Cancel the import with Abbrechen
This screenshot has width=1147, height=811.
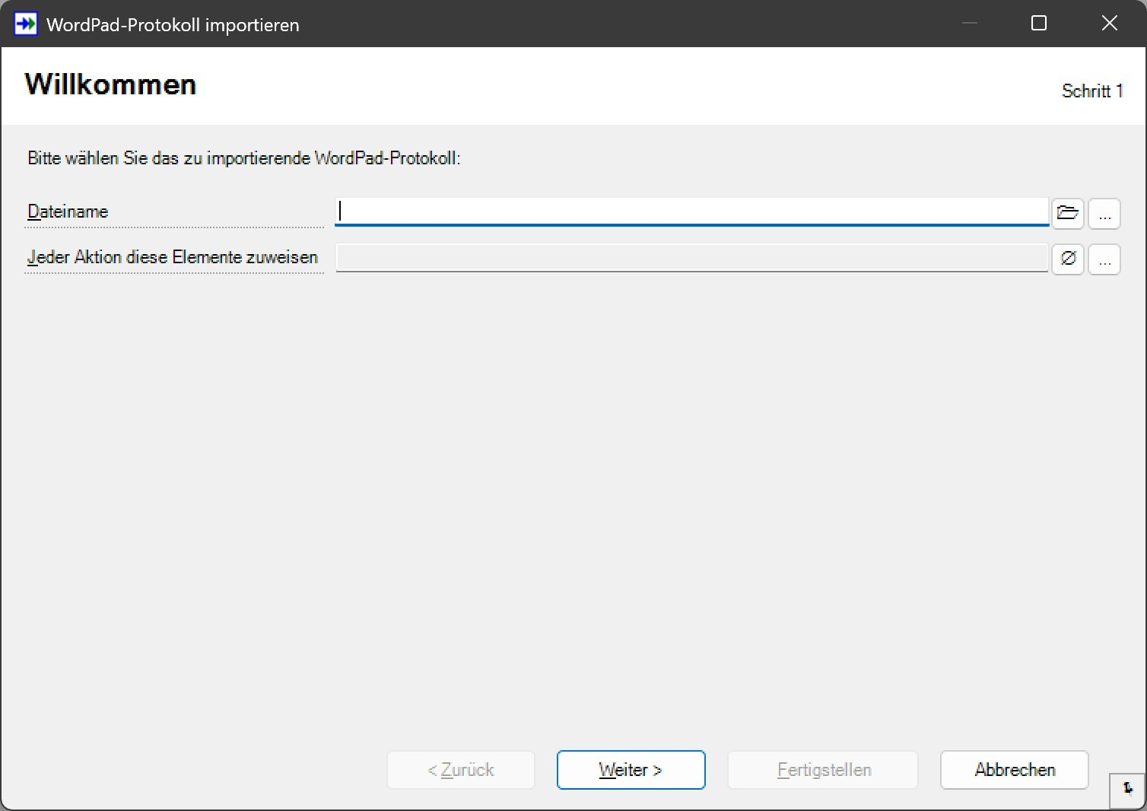click(x=1014, y=770)
